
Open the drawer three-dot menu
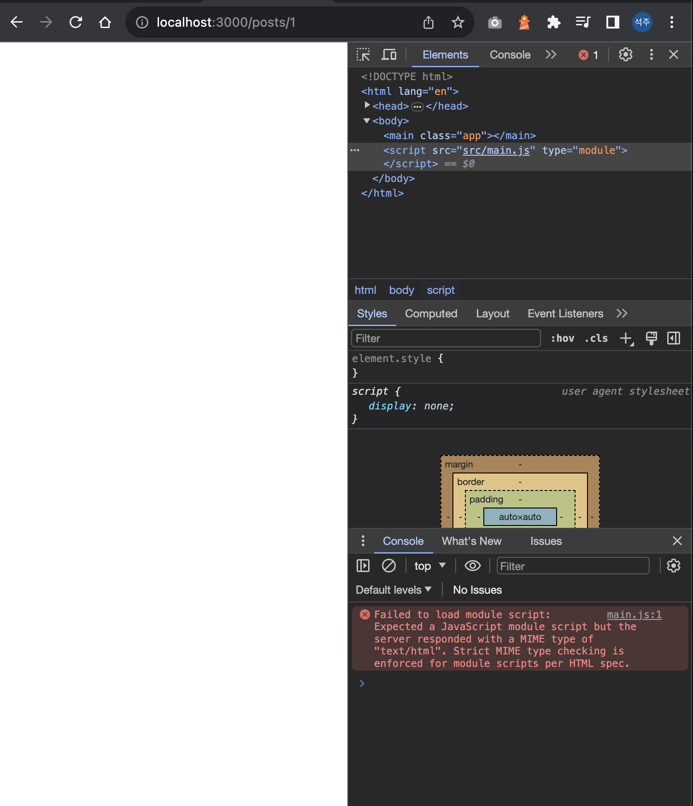[x=363, y=541]
